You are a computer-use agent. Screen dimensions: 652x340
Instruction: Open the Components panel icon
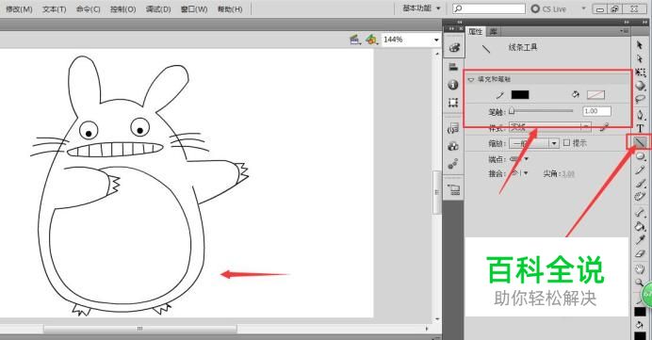(x=453, y=146)
